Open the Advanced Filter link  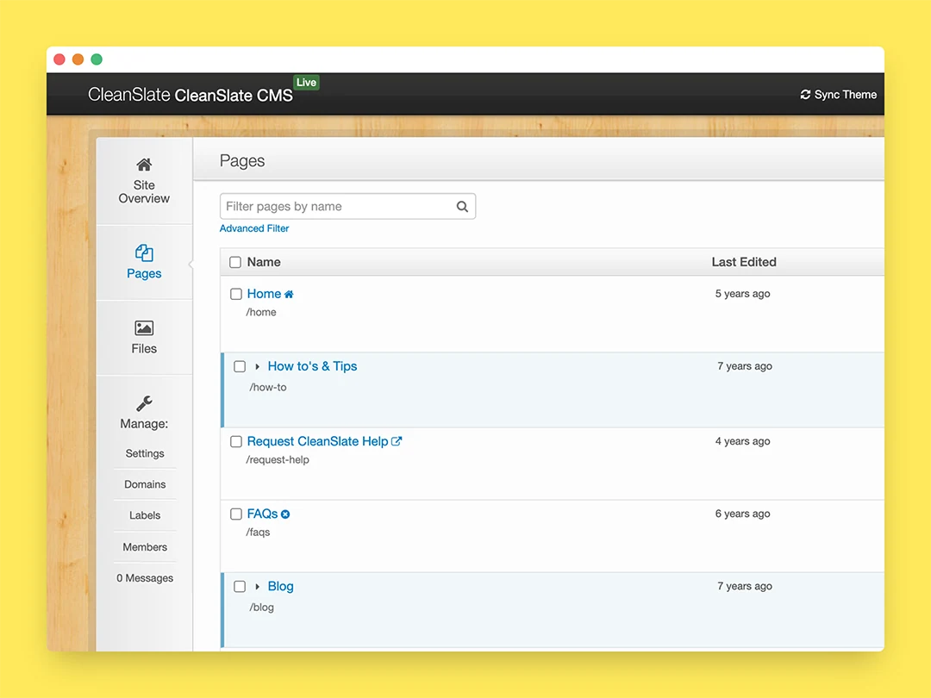point(254,228)
